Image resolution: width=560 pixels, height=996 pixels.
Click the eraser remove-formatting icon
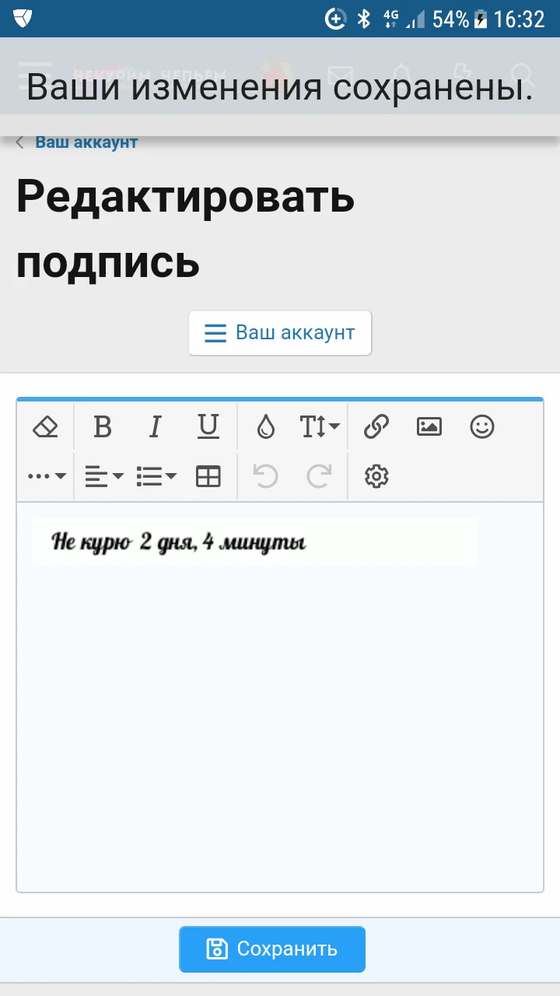[46, 426]
